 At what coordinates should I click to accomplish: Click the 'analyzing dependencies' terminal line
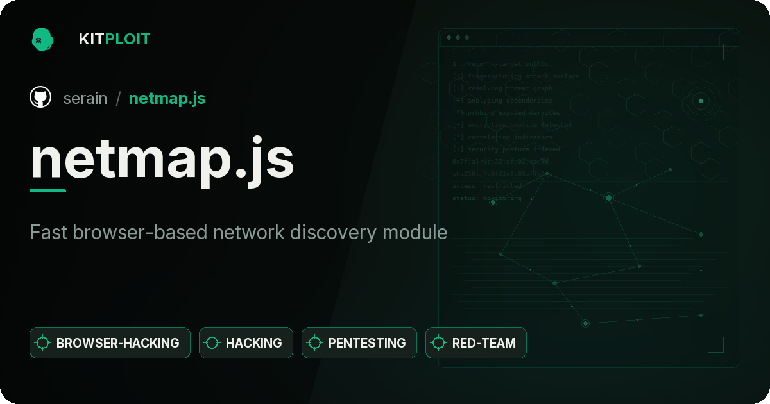[502, 101]
